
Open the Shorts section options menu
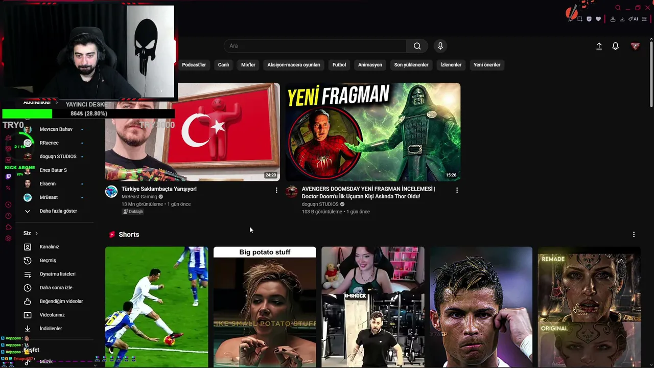point(634,235)
